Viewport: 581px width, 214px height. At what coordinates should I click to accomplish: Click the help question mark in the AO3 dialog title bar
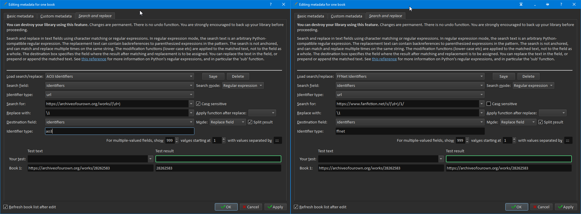pyautogui.click(x=270, y=4)
